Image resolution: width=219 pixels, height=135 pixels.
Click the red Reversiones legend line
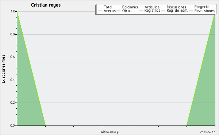pos(191,11)
